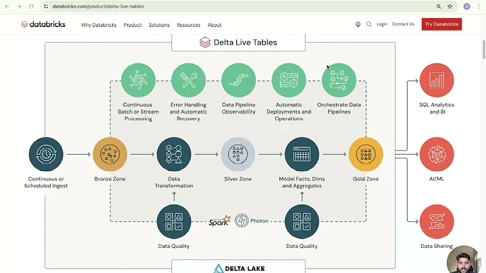486x273 pixels.
Task: Open the Why Databricks menu
Action: (x=99, y=25)
